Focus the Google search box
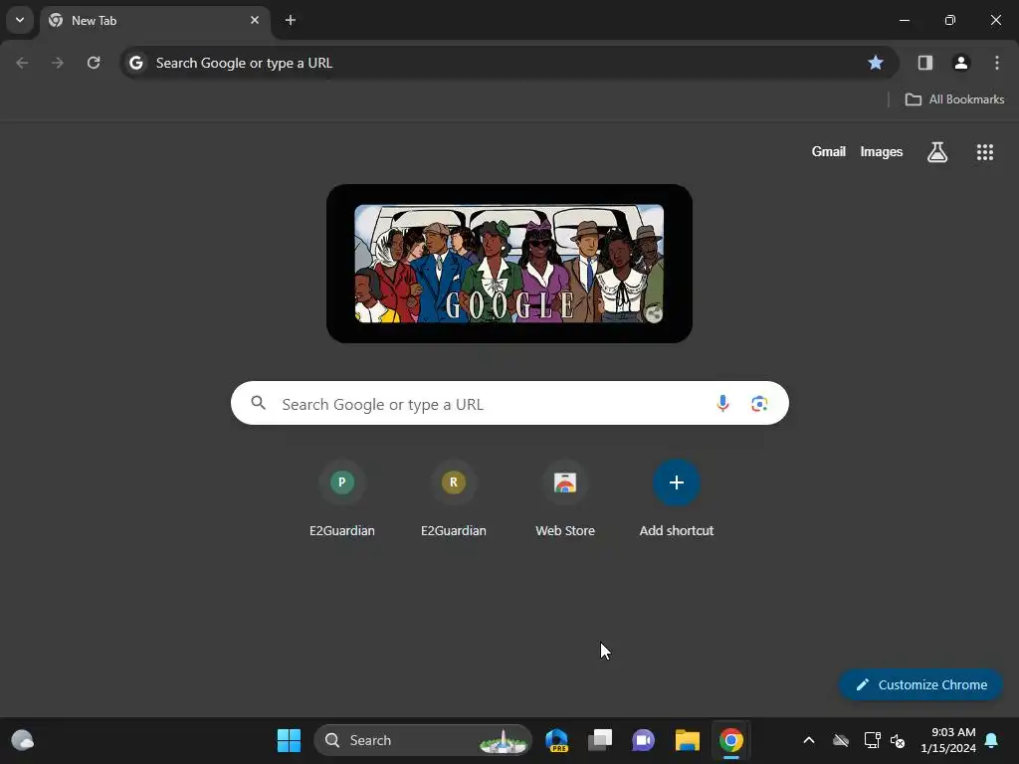The height and width of the screenshot is (764, 1019). [509, 404]
